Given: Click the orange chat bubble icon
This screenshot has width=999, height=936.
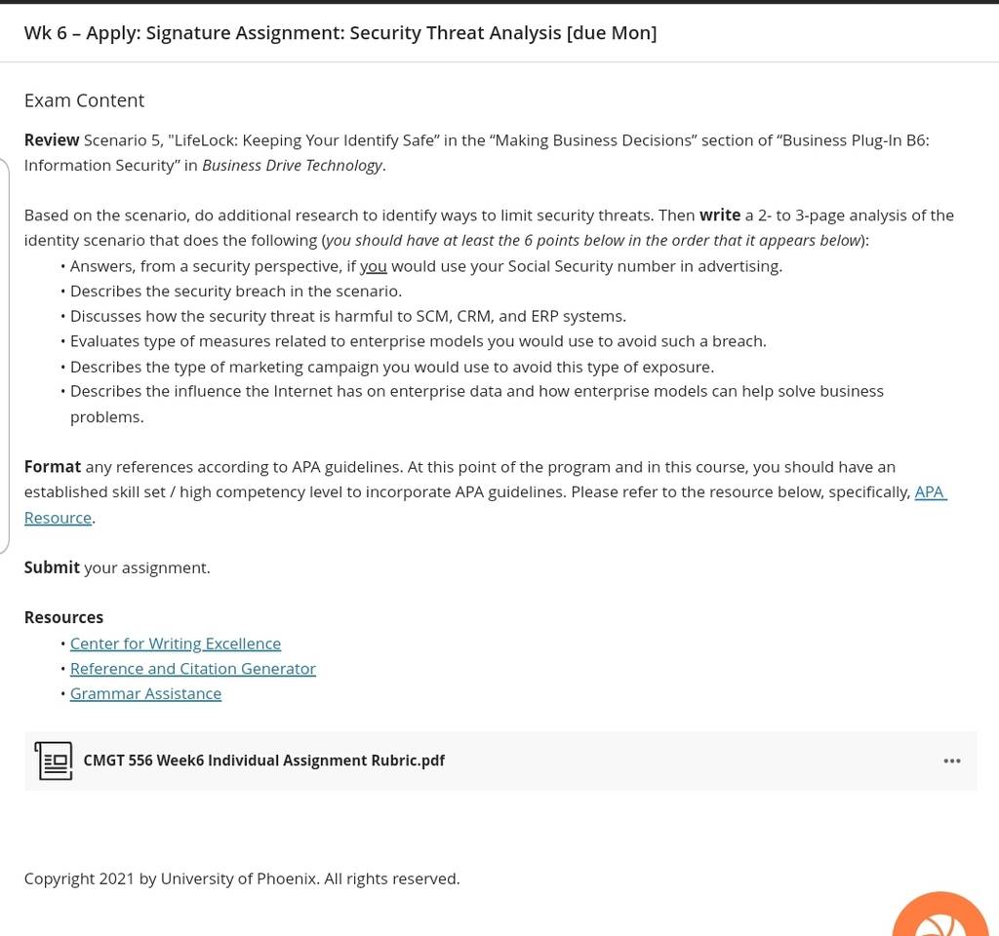Looking at the screenshot, I should pyautogui.click(x=941, y=915).
